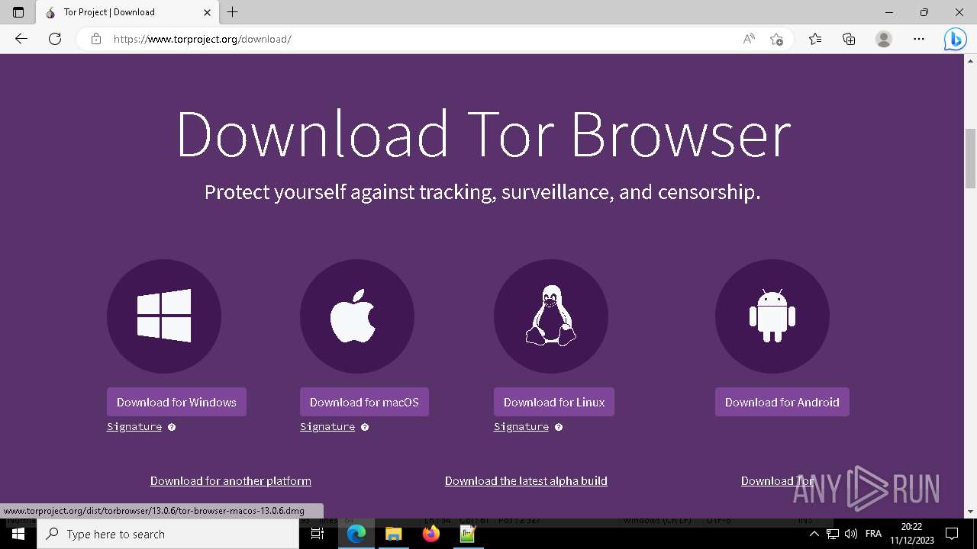Open Download for another platform link
The image size is (977, 549).
231,480
